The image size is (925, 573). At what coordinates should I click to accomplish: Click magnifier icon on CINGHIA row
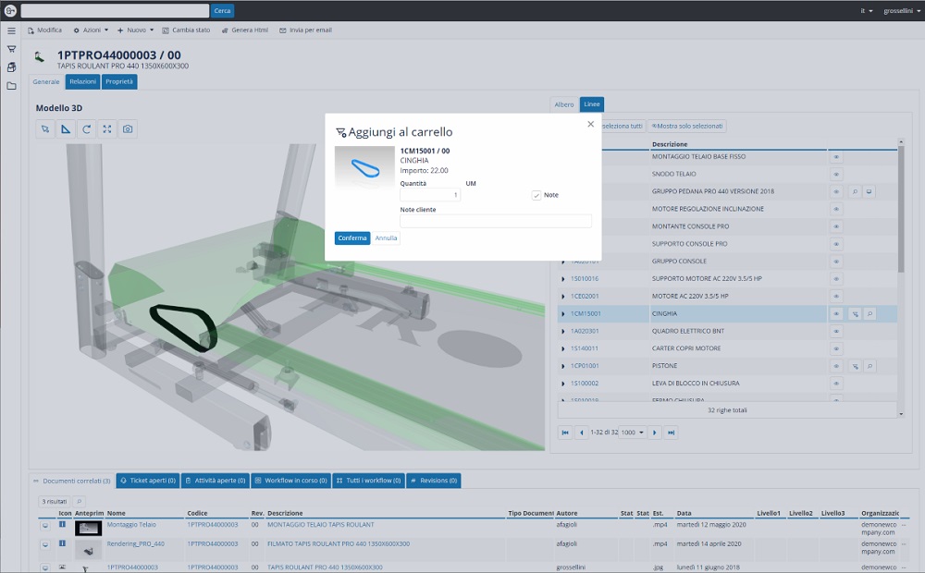(x=869, y=314)
